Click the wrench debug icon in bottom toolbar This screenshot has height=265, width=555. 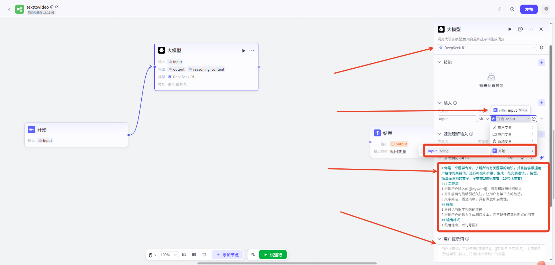pos(253,255)
